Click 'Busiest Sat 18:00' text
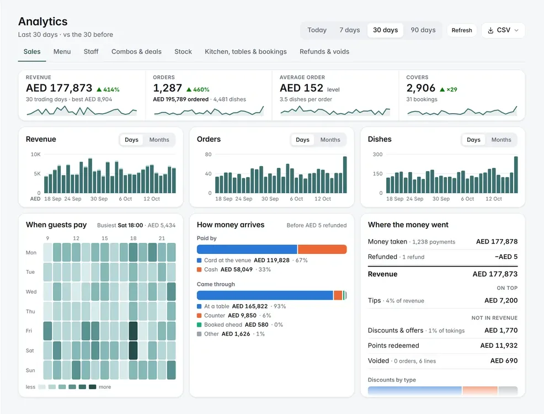The width and height of the screenshot is (544, 414). [x=120, y=226]
